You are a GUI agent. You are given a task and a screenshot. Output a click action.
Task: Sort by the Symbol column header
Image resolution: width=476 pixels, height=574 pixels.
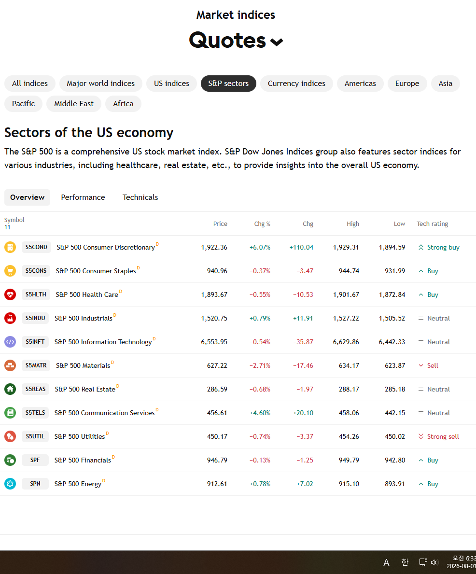click(x=14, y=220)
